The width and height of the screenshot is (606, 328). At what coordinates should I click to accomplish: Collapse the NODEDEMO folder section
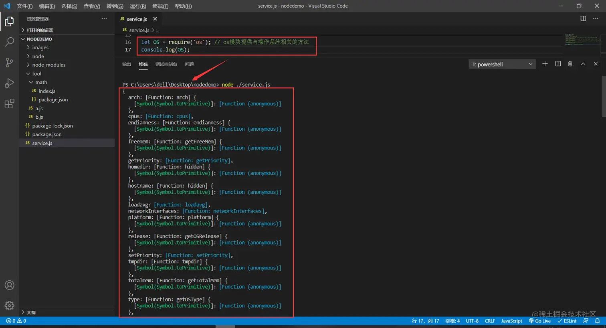[x=67, y=39]
